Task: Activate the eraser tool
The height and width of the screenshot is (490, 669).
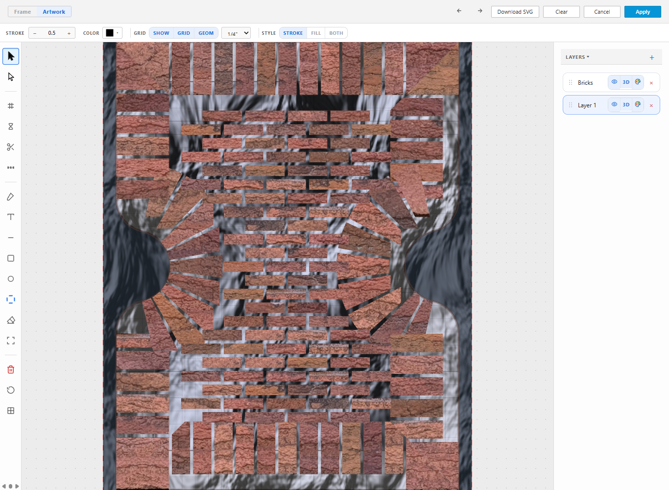Action: tap(11, 320)
